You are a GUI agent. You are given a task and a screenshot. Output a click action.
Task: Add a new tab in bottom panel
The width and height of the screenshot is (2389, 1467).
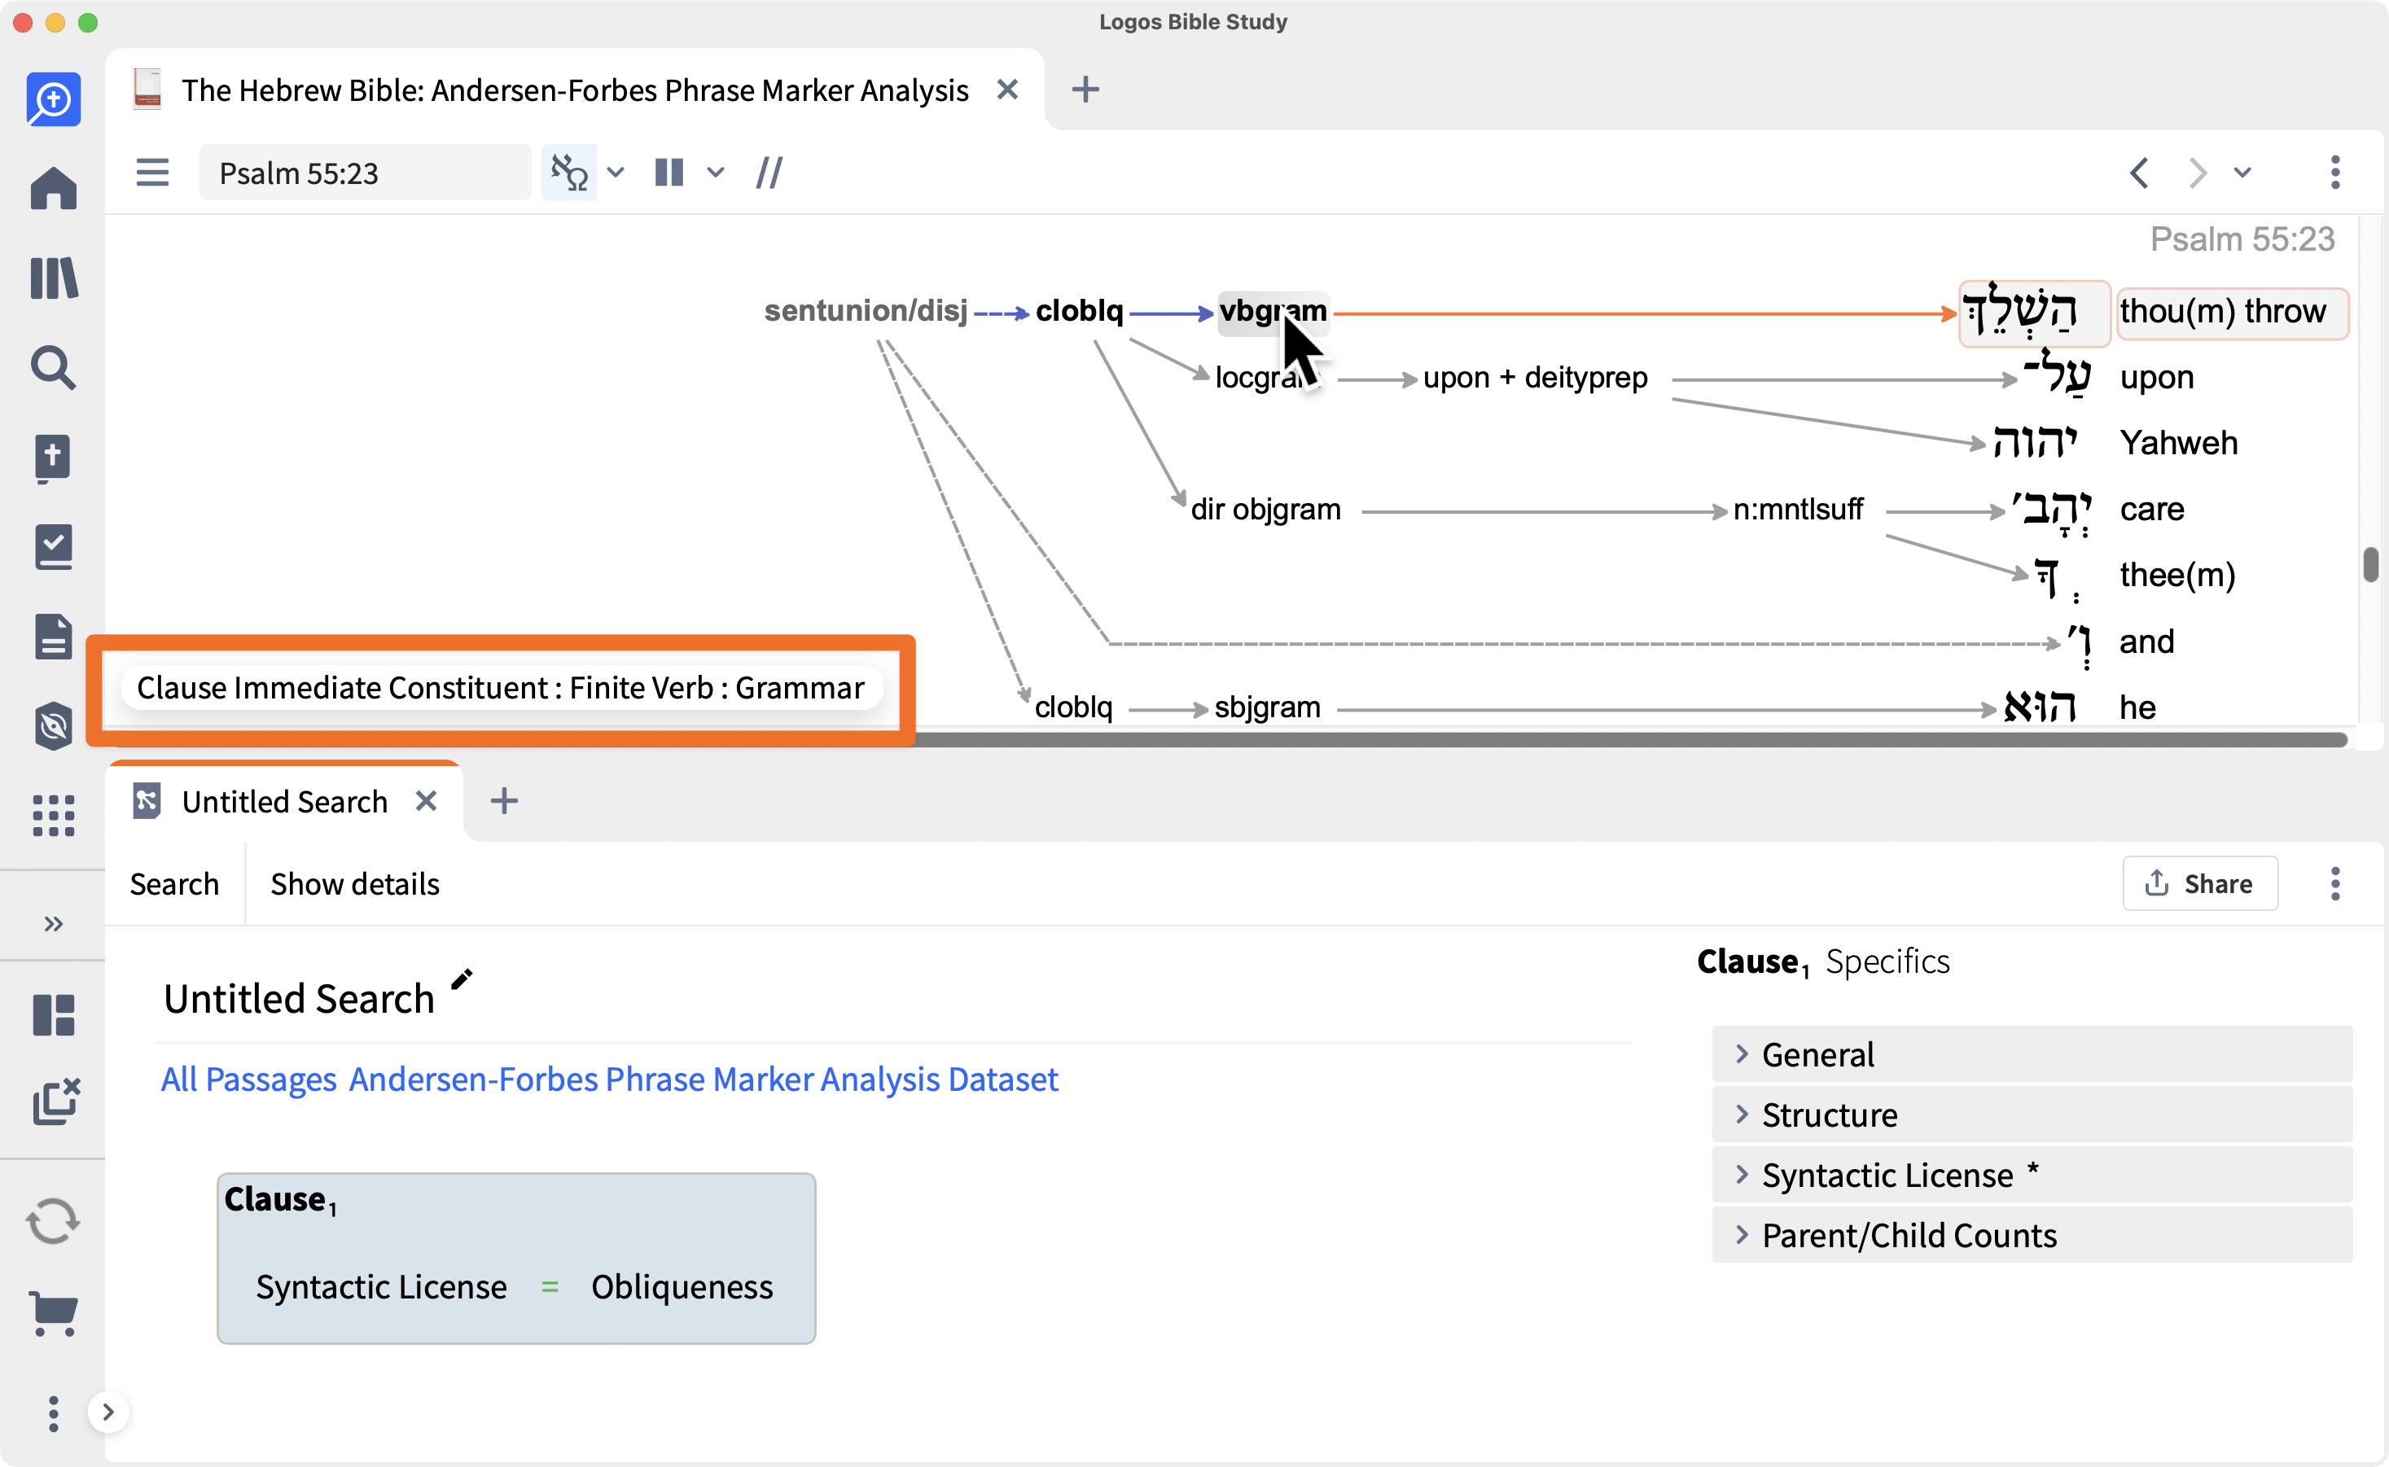click(x=503, y=800)
